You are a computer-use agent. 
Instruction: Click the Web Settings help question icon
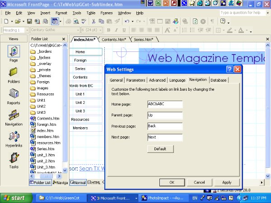point(229,69)
